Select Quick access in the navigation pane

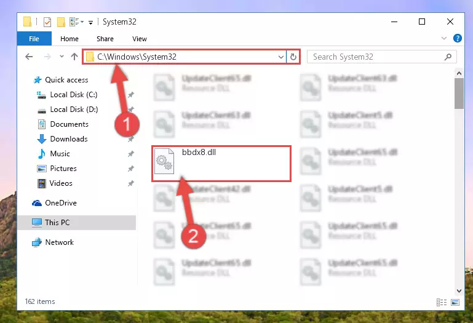(x=66, y=80)
